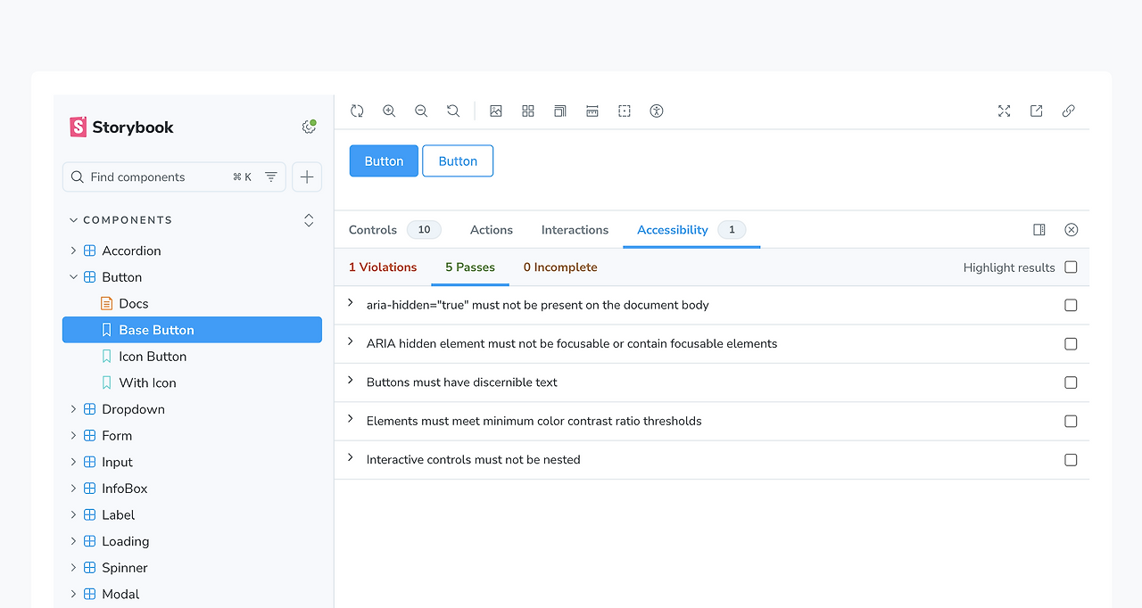The image size is (1142, 608).
Task: Toggle the Highlight results checkbox
Action: (x=1072, y=267)
